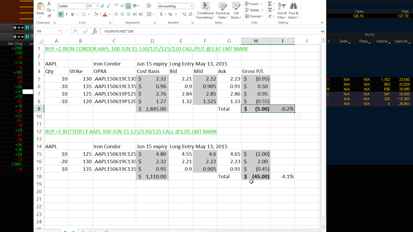Screen dimensions: 413x232
Task: Apply Comma Style format
Action: coord(176,14)
